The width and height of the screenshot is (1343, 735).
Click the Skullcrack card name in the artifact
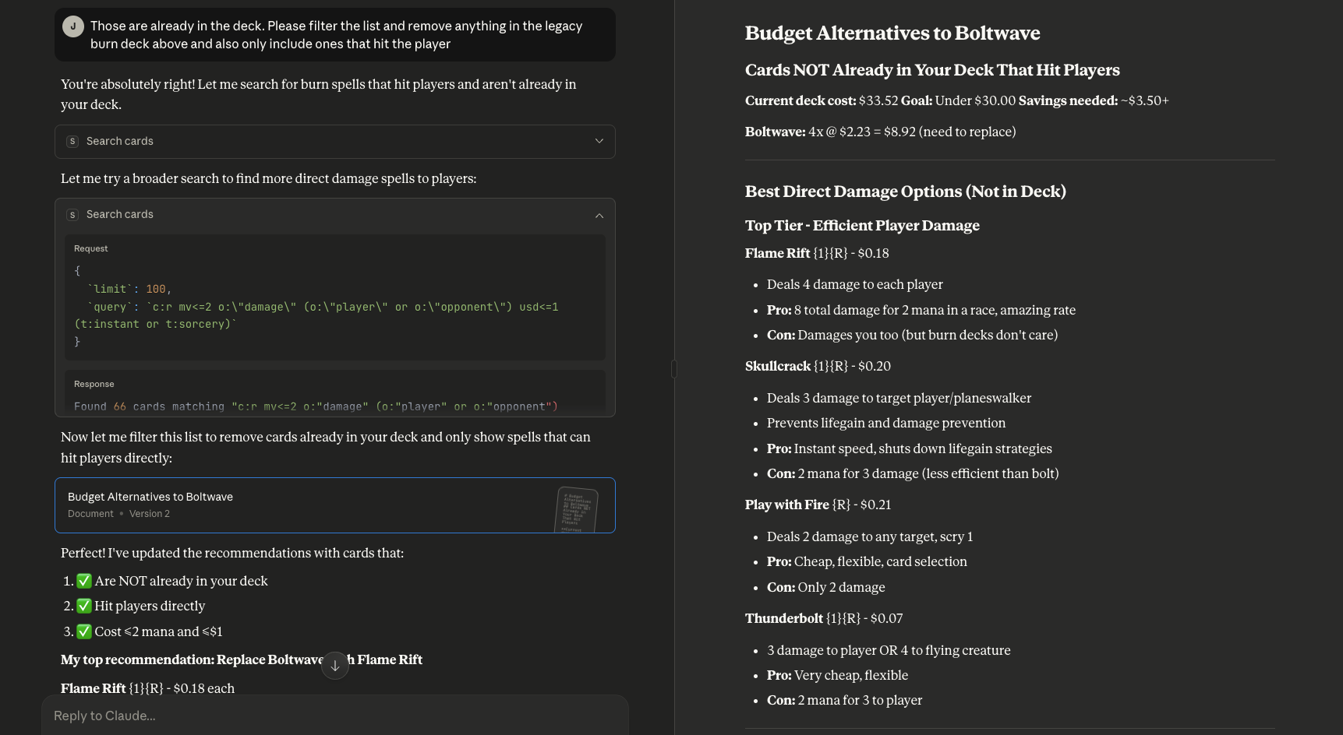778,367
